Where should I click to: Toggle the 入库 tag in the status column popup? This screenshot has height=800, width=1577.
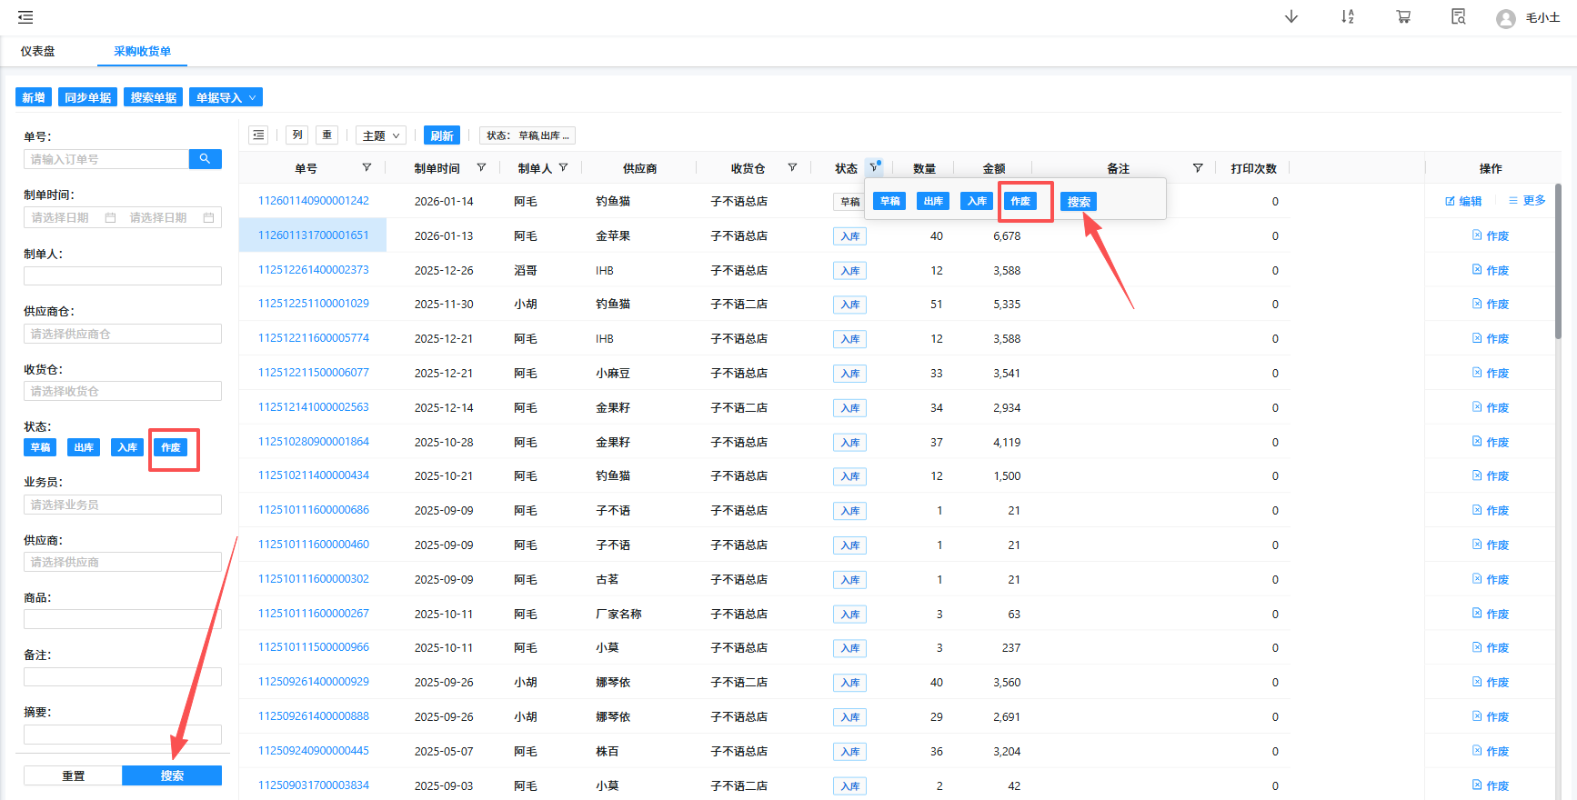pyautogui.click(x=977, y=202)
